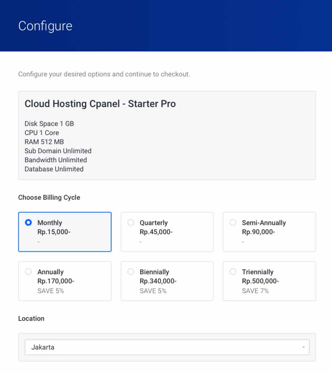Viewport: 332px width, 373px height.
Task: Click SAVE 5% under Biennially
Action: [x=153, y=291]
